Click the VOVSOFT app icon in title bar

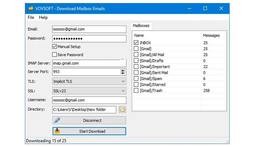[31, 9]
